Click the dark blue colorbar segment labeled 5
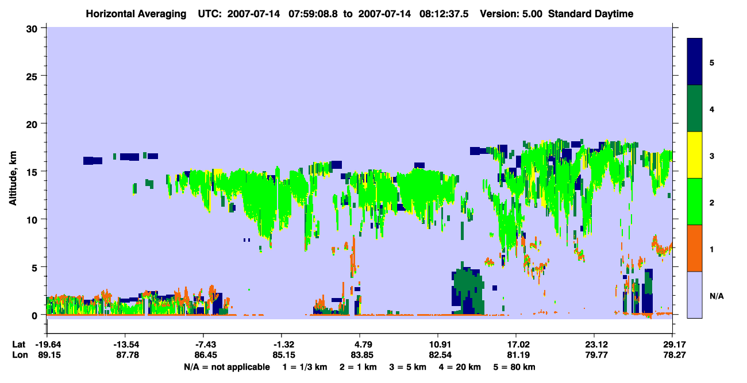This screenshot has width=747, height=383. (x=695, y=62)
